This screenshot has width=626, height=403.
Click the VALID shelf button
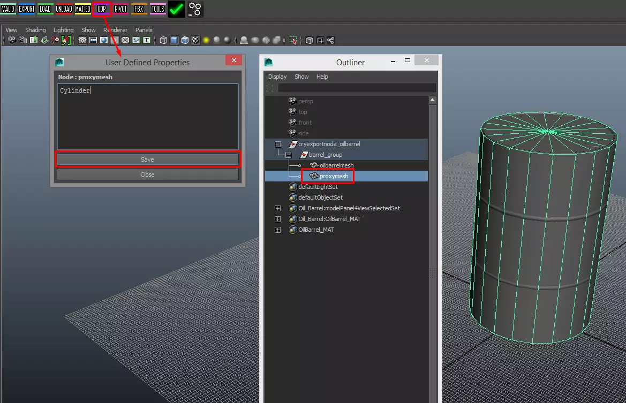[x=8, y=9]
